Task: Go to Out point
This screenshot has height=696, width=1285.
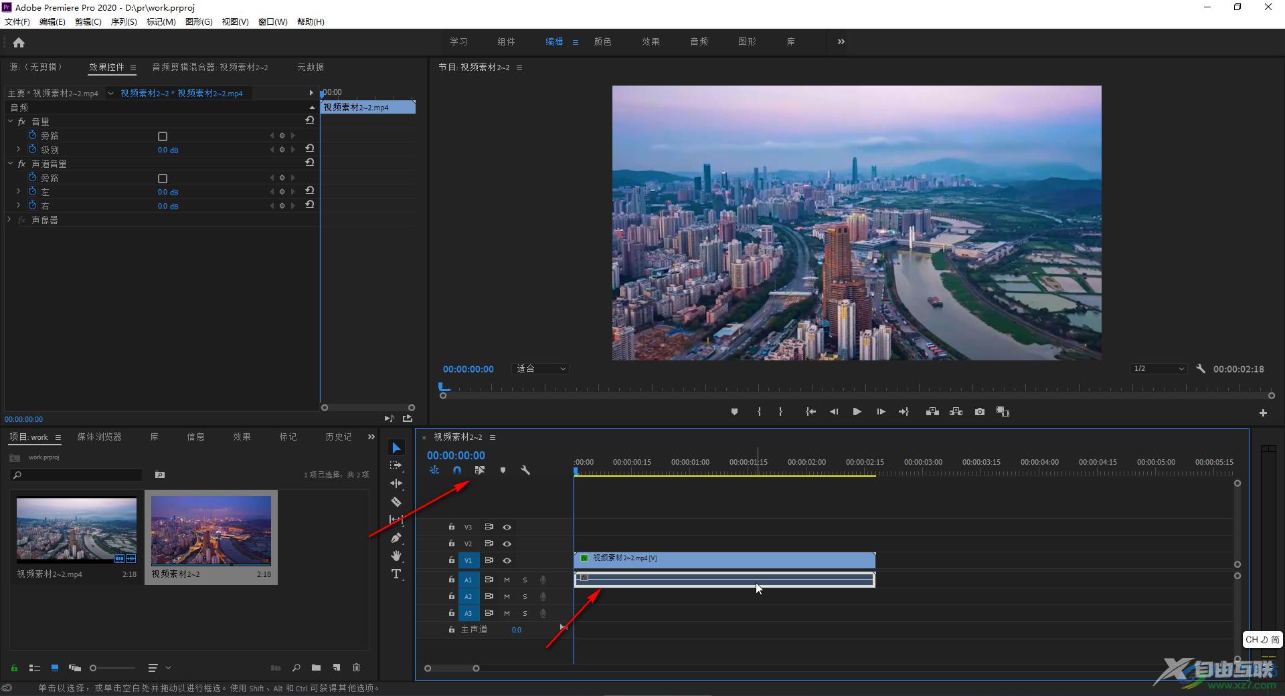Action: (904, 412)
